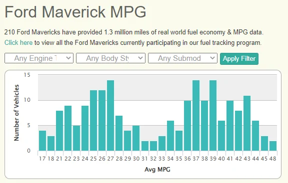288x183 pixels.
Task: Click the Apply Filter button
Action: pos(239,59)
